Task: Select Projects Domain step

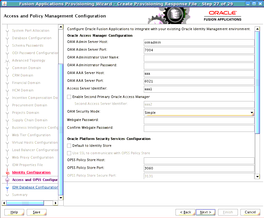Action: pos(25,113)
